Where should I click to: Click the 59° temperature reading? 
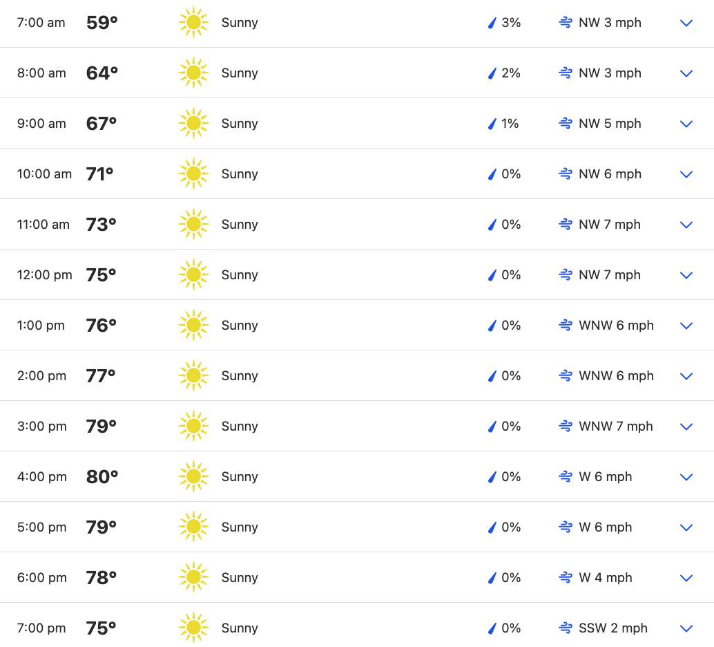[102, 22]
